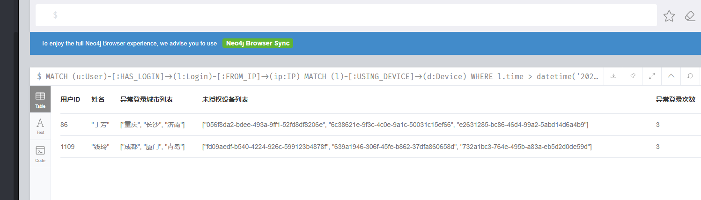Clear editor with the eraser icon
The image size is (701, 200).
click(690, 16)
